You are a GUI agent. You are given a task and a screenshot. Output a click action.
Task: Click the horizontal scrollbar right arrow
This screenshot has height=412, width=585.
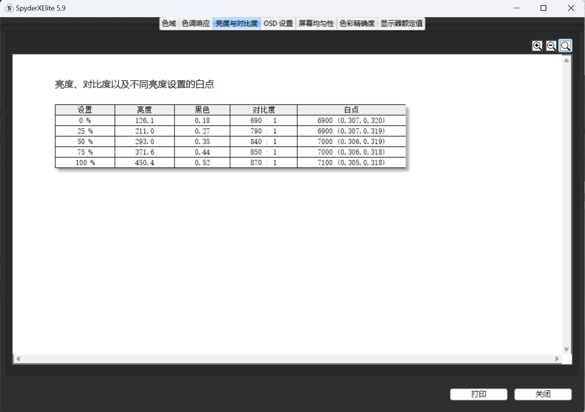tap(557, 359)
